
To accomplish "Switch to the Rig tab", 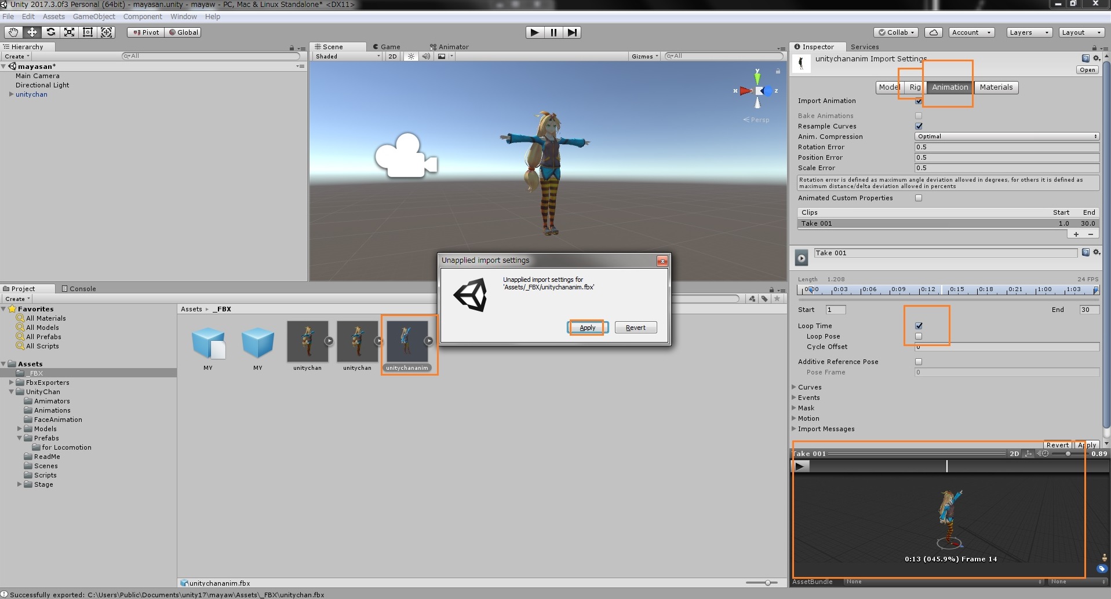I will [x=915, y=87].
